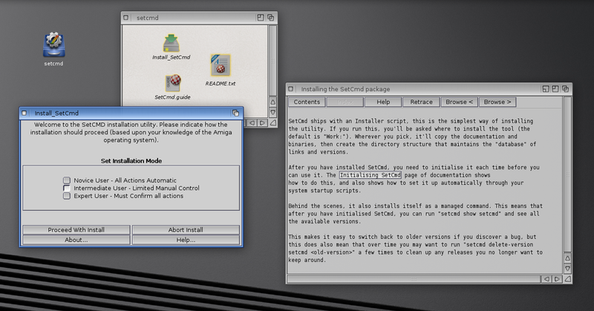This screenshot has width=594, height=311.
Task: Open the installer Help... button
Action: 186,240
